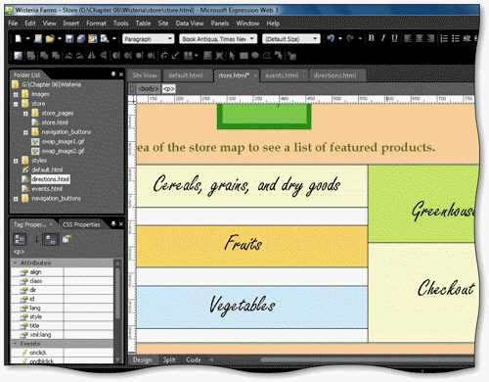Click the blue icon after Save
This screenshot has height=382, width=489.
pyautogui.click(x=81, y=39)
